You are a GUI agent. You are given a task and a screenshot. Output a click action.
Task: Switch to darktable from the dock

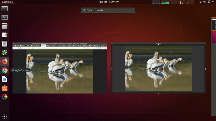pyautogui.click(x=5, y=97)
